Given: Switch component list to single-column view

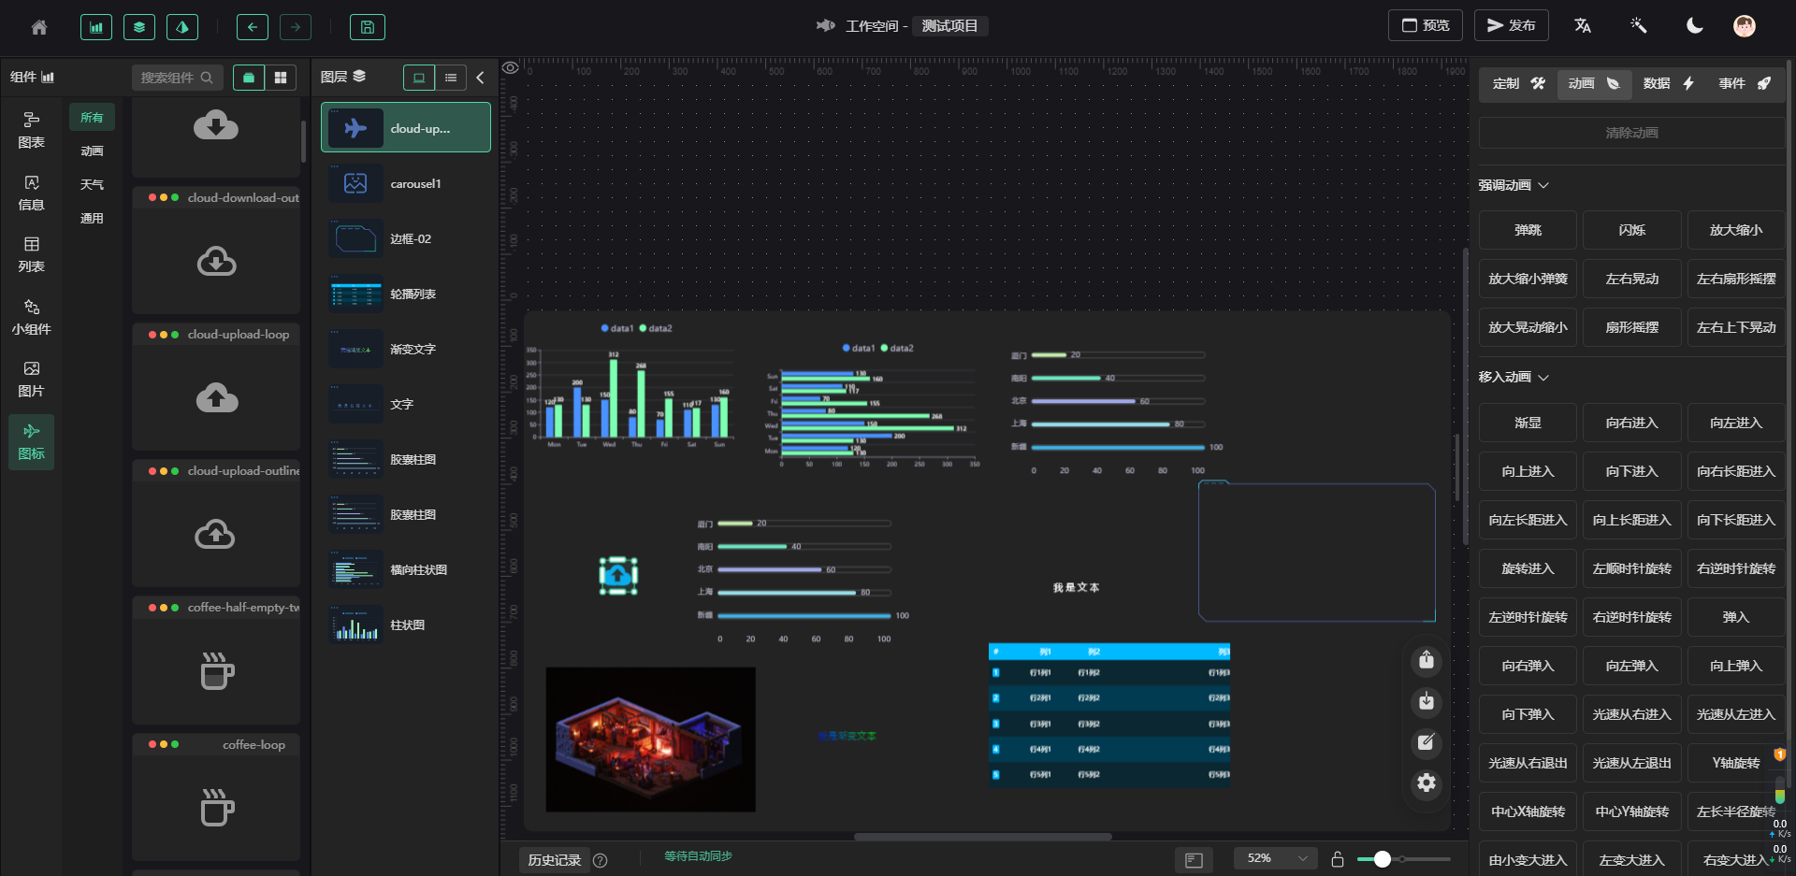Looking at the screenshot, I should pyautogui.click(x=249, y=78).
